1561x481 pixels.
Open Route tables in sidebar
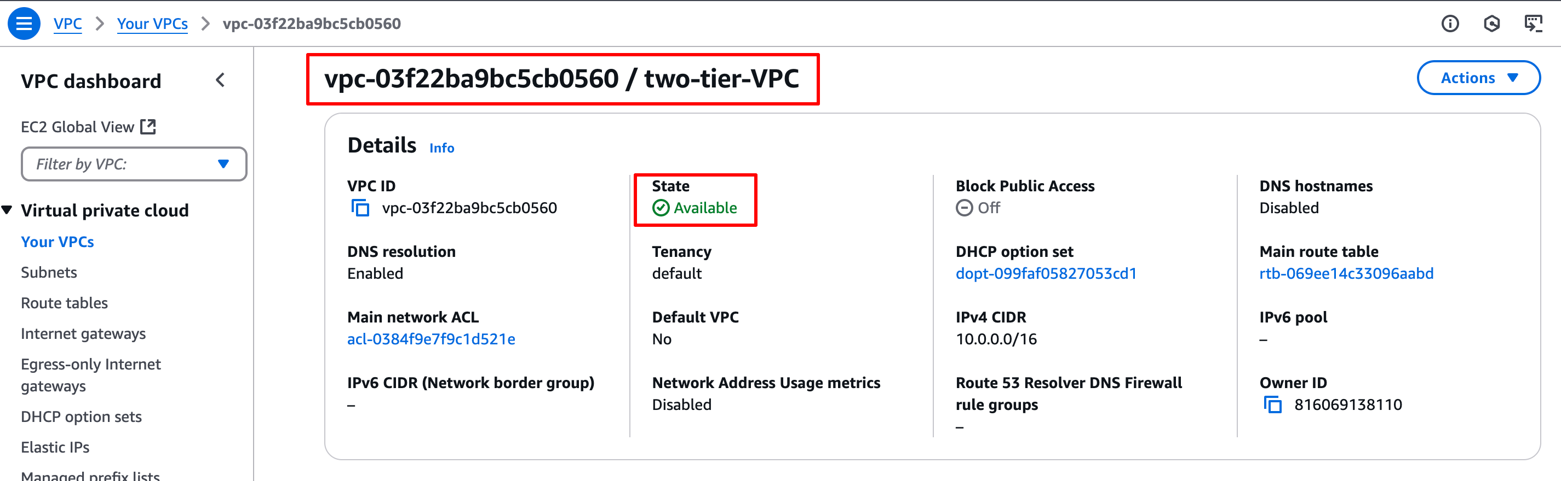pos(64,303)
